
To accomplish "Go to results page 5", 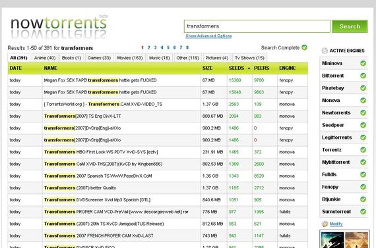I will (168, 47).
